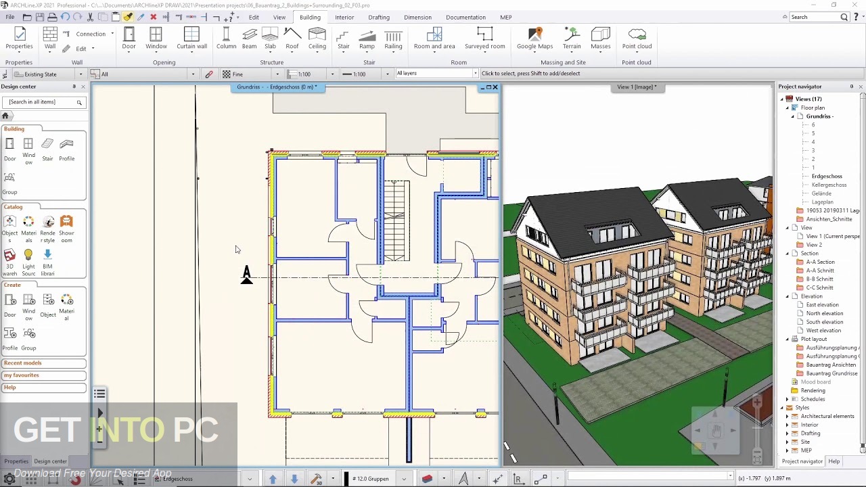Open Room and area tool
The image size is (866, 487).
(434, 39)
